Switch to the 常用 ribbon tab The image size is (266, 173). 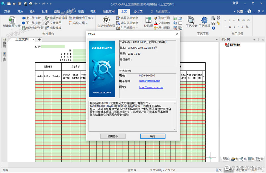[x=20, y=12]
